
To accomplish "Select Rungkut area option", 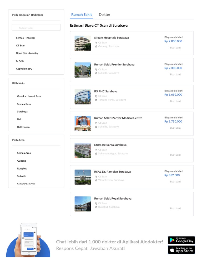I will [22, 168].
